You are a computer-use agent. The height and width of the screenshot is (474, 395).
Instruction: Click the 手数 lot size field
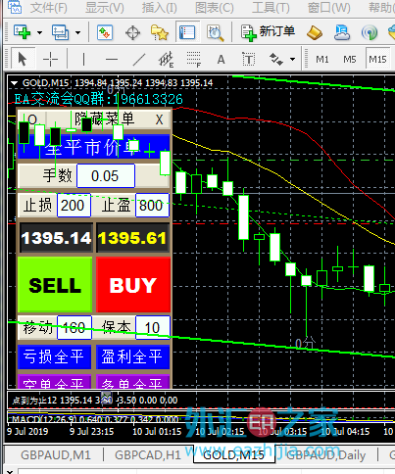click(106, 176)
